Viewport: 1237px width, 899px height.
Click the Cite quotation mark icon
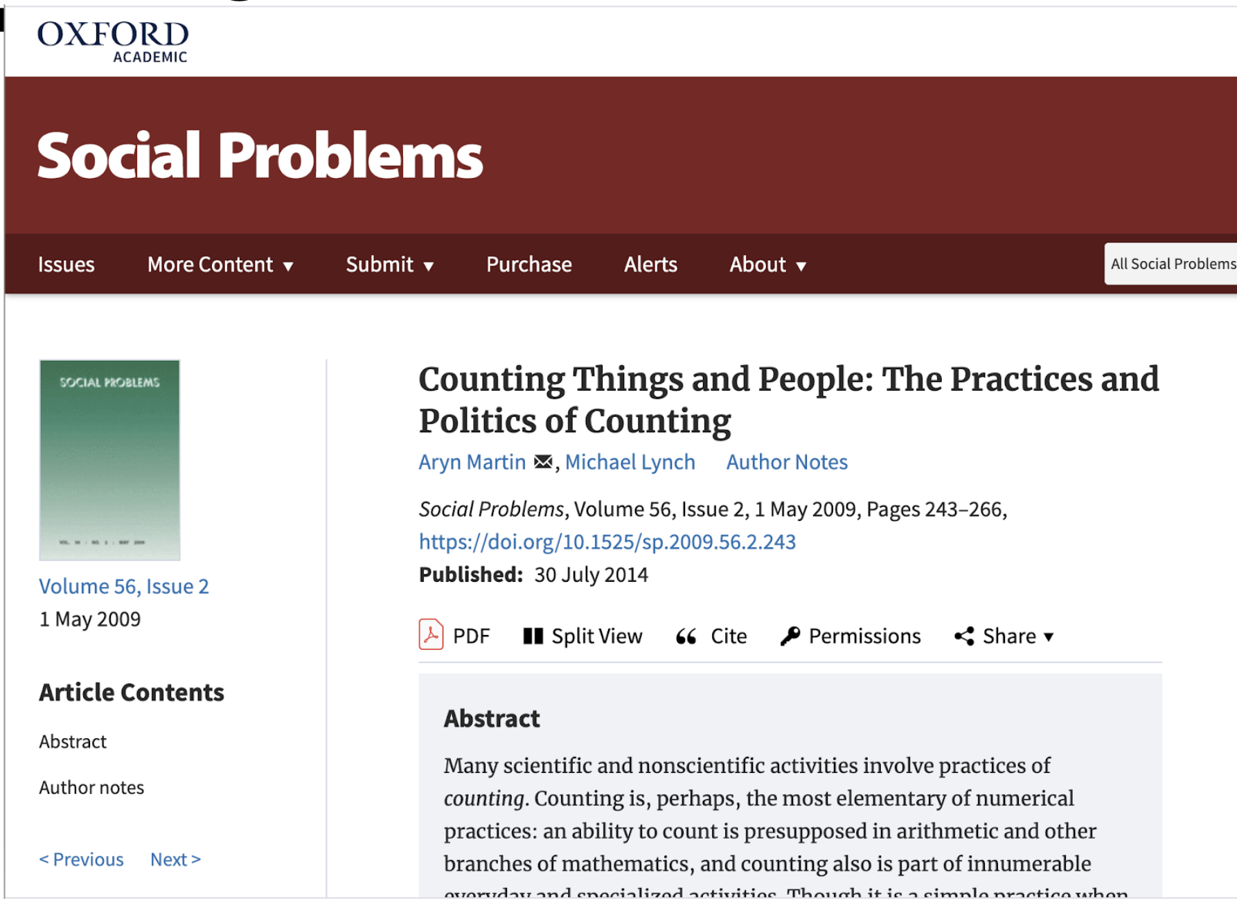[x=686, y=636]
